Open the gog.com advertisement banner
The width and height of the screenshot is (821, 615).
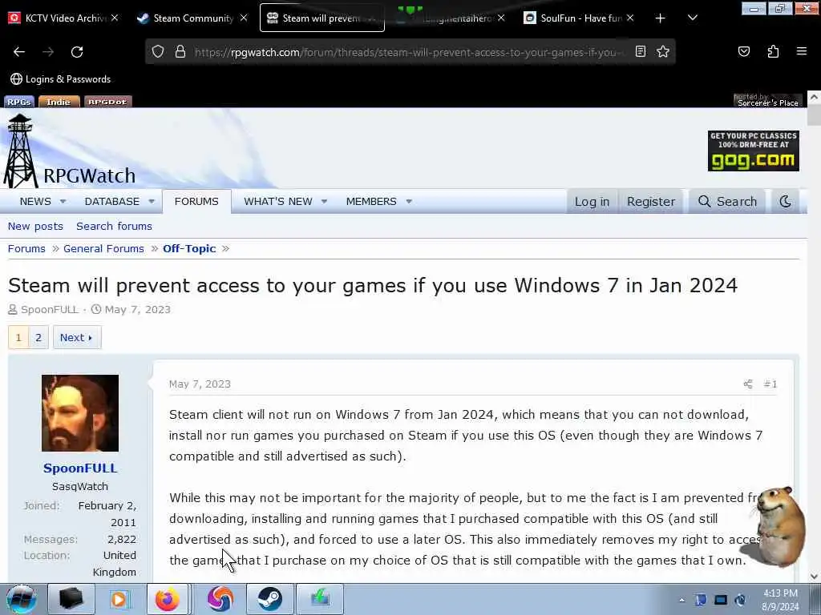coord(753,151)
